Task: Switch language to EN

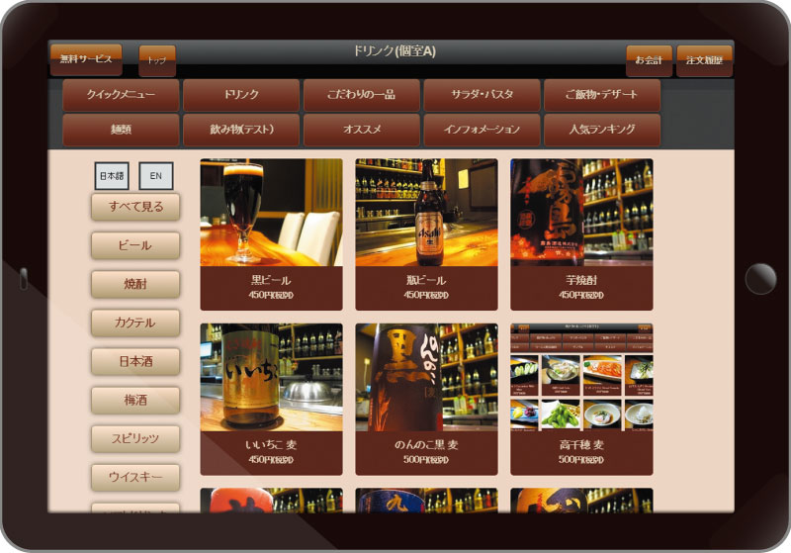Action: [x=156, y=175]
